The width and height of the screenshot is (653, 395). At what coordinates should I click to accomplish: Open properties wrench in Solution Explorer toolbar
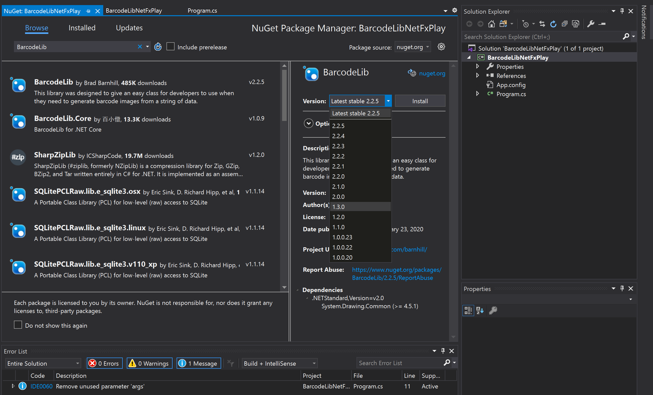591,24
